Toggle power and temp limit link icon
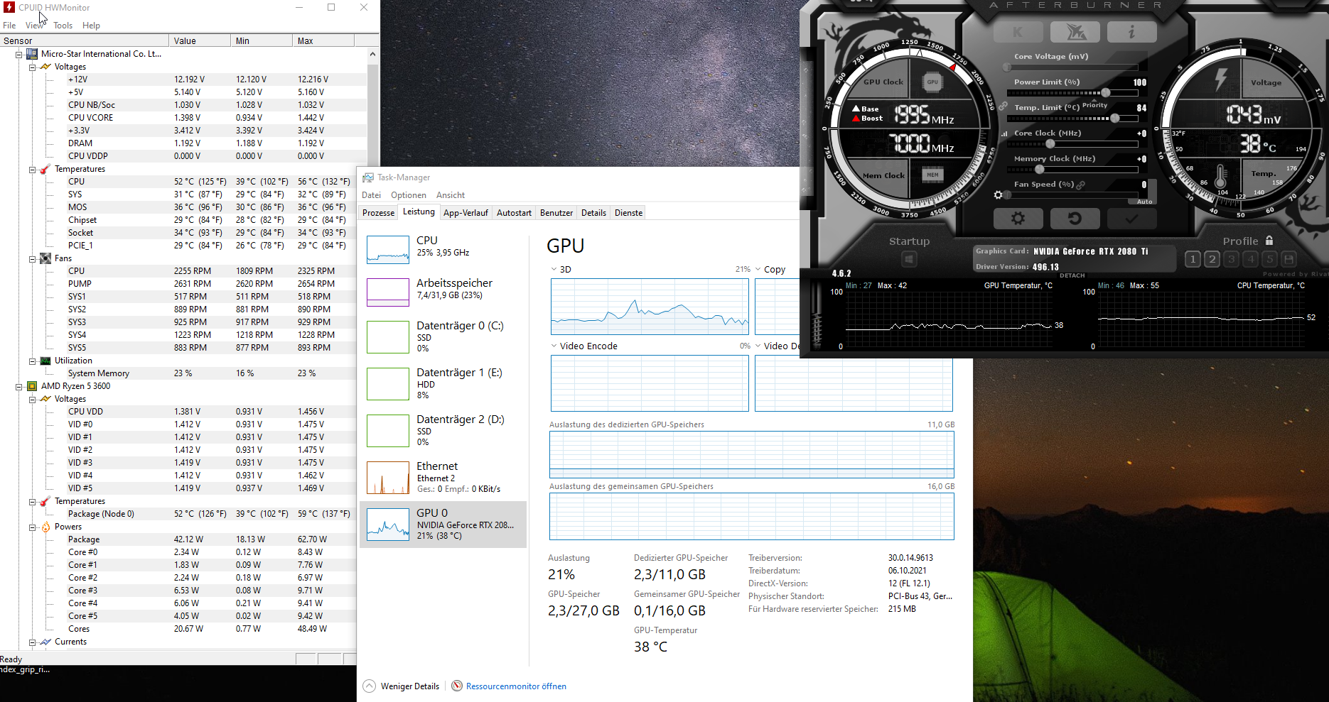1329x702 pixels. 1003,106
